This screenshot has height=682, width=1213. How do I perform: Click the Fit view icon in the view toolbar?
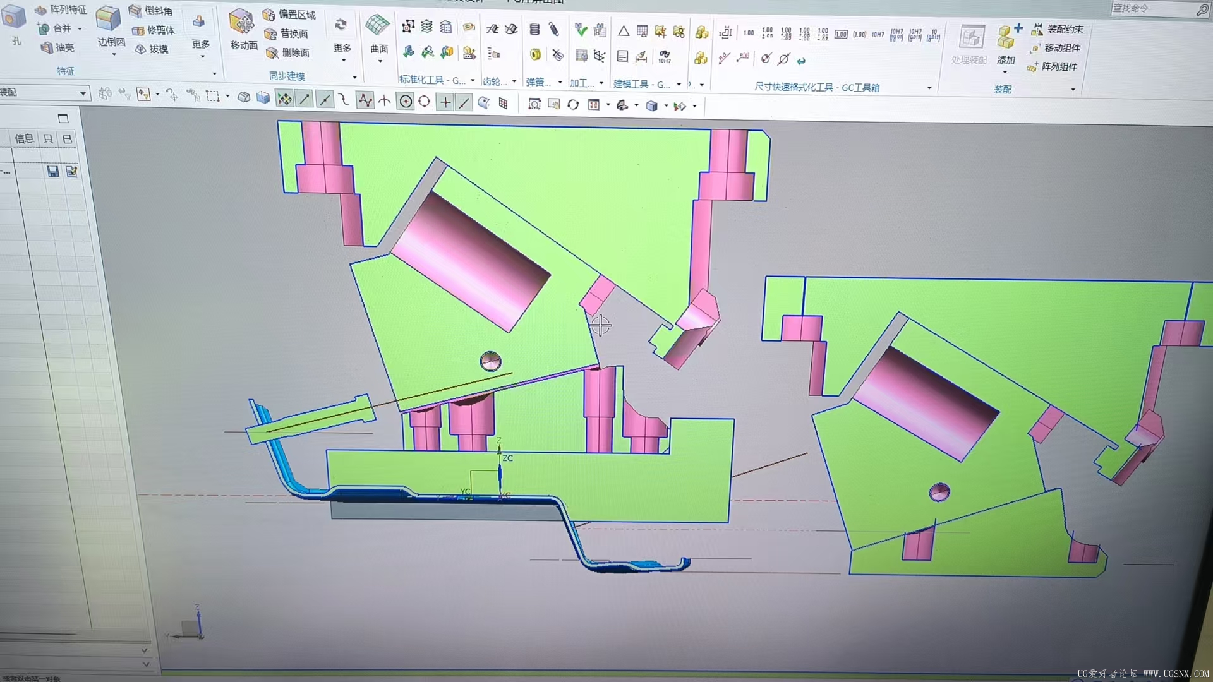coord(534,104)
